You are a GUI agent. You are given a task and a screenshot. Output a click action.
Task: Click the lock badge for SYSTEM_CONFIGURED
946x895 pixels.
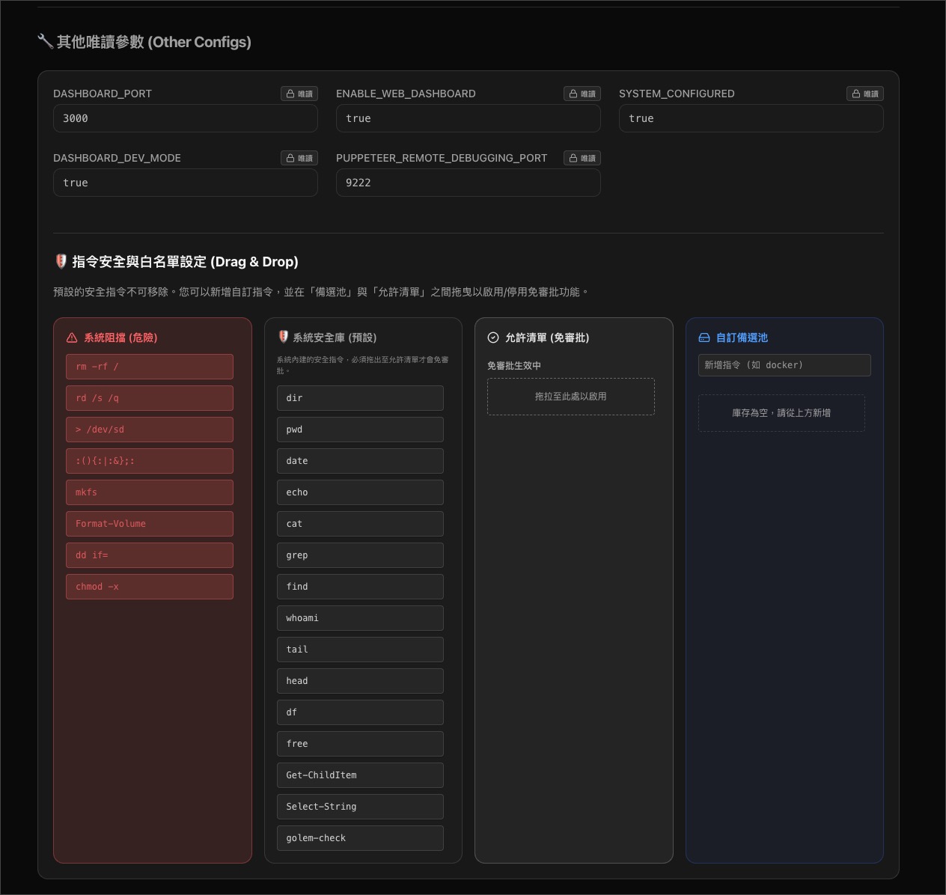[865, 94]
